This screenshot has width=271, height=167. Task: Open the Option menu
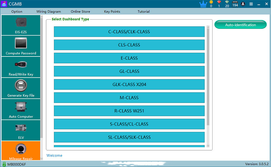(x=17, y=11)
